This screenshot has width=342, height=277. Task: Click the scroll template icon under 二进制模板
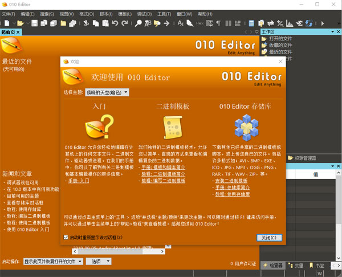coord(172,126)
